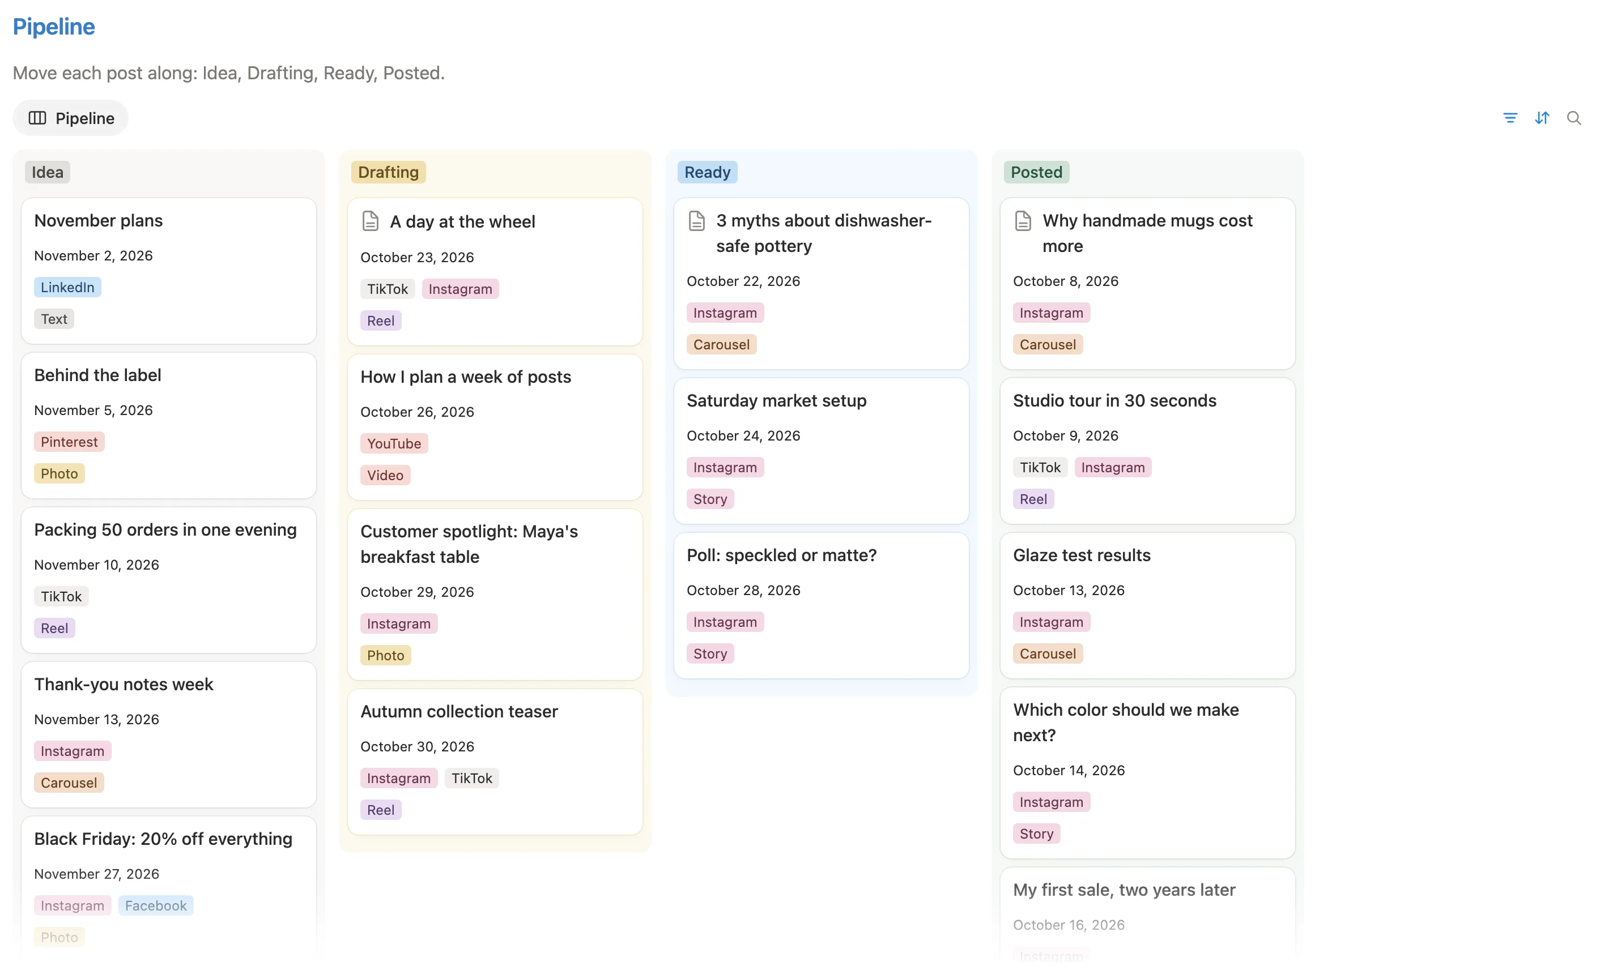Image resolution: width=1600 pixels, height=966 pixels.
Task: Open How I plan a week of posts
Action: pos(495,427)
